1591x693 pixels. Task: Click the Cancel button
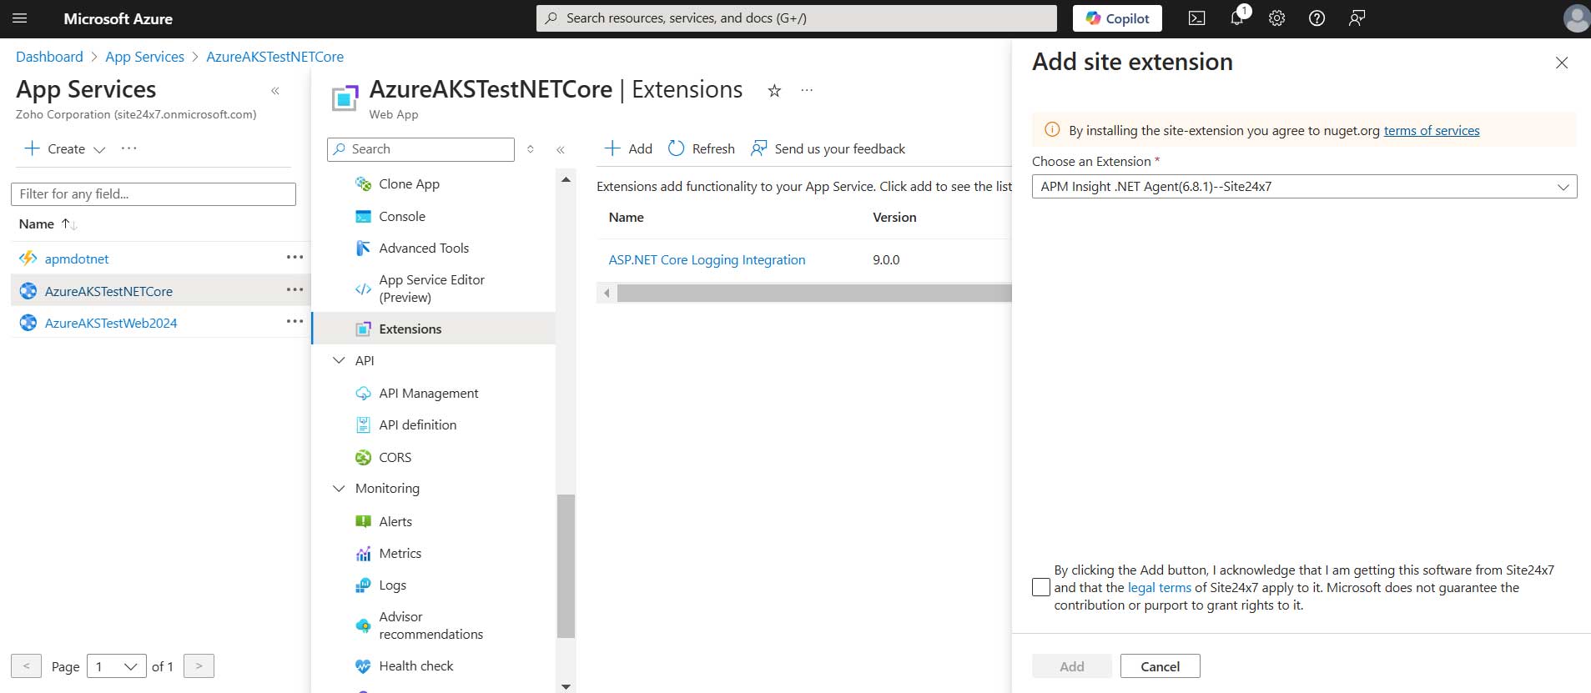1160,666
